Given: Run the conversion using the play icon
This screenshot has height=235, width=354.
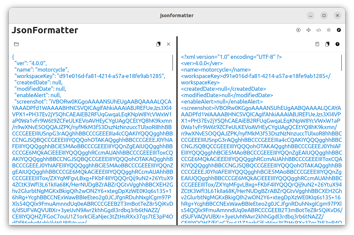Looking at the screenshot, I should point(298,30).
